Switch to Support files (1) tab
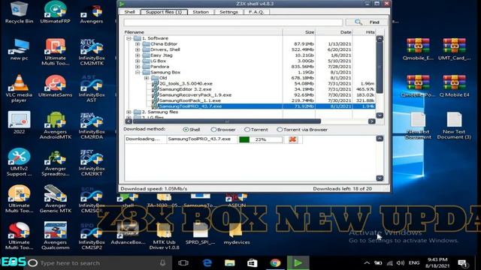 (x=164, y=12)
